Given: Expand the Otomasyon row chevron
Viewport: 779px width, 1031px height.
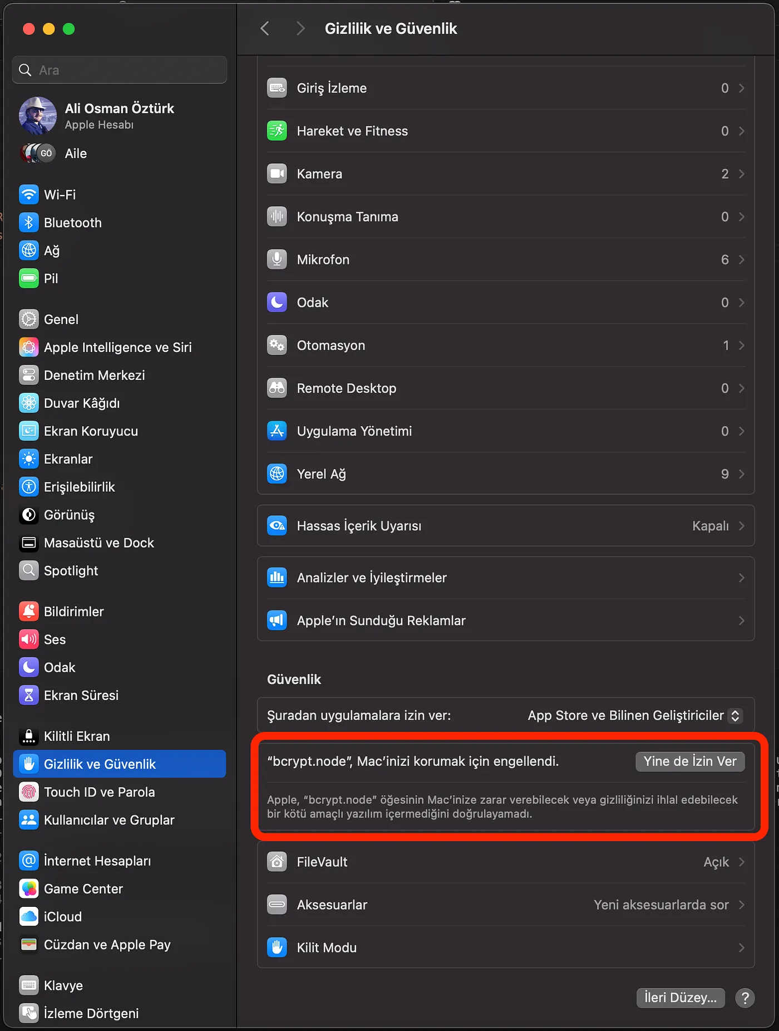Looking at the screenshot, I should [741, 345].
